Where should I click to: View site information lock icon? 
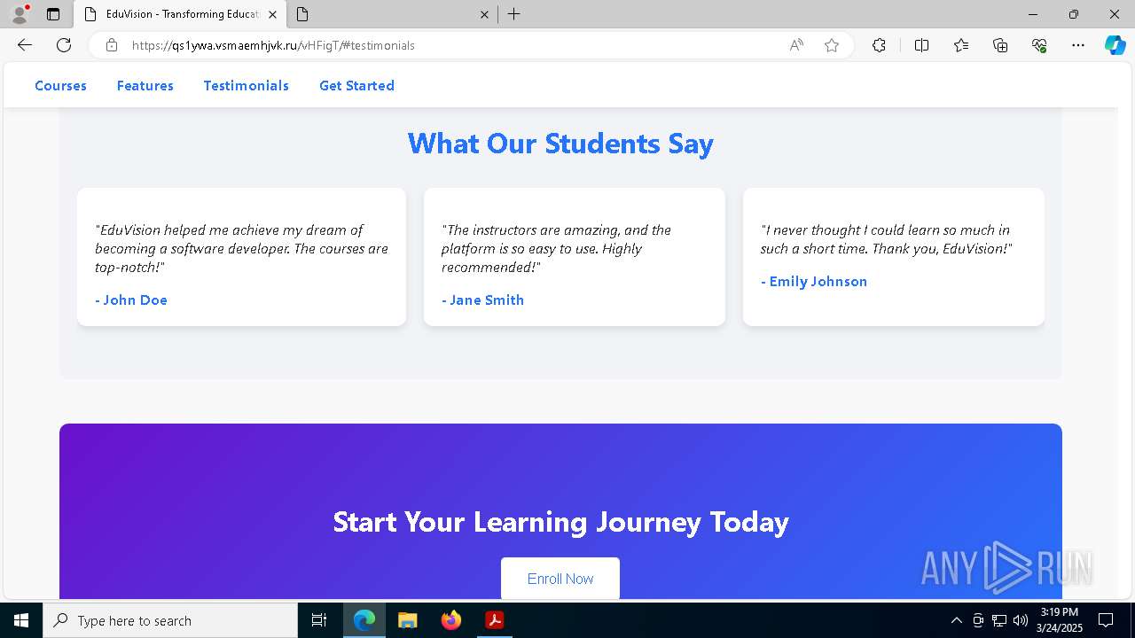112,45
